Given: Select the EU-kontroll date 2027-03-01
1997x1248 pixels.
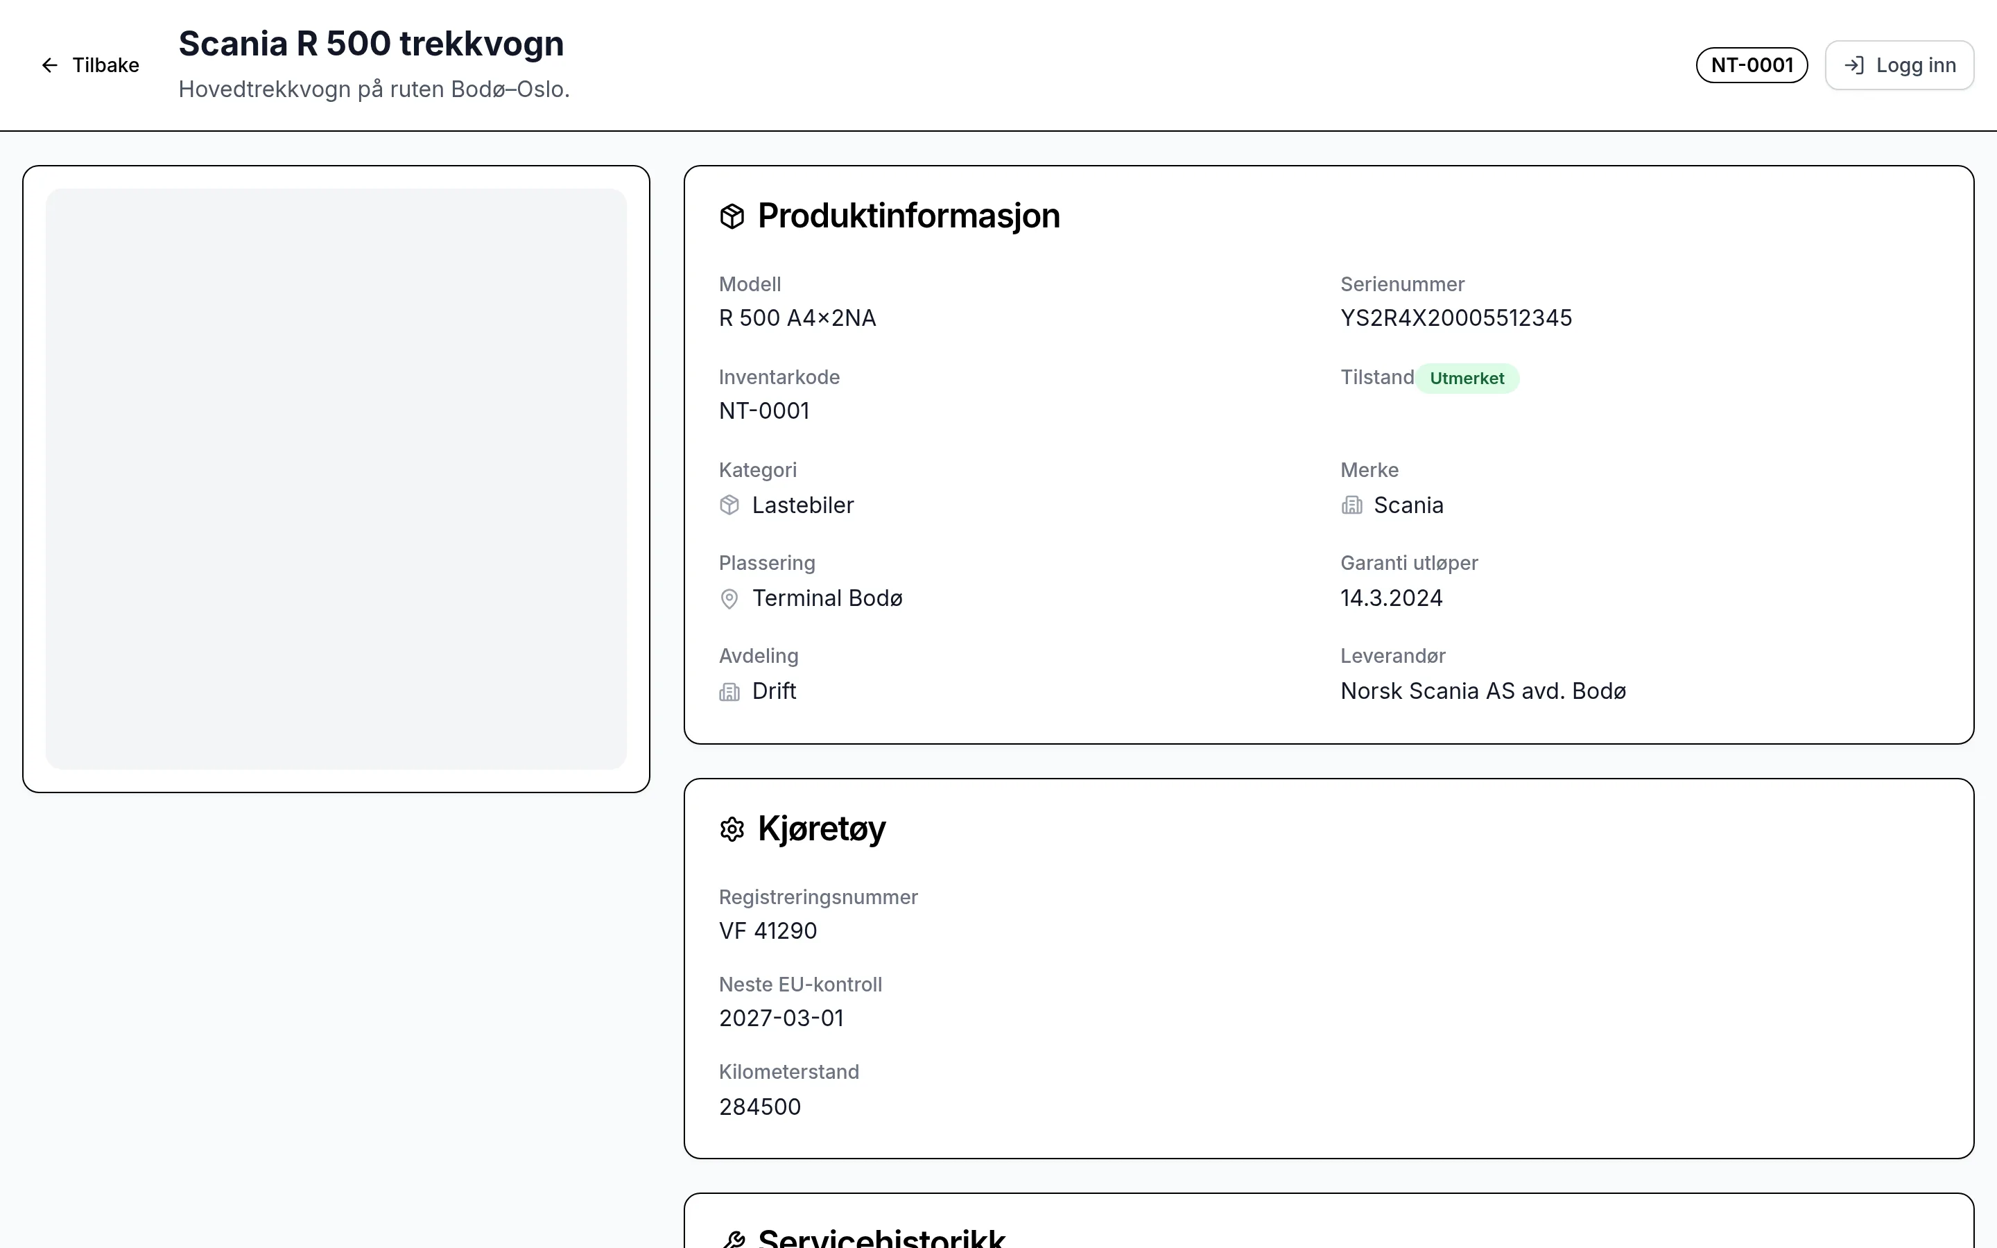Looking at the screenshot, I should 781,1019.
